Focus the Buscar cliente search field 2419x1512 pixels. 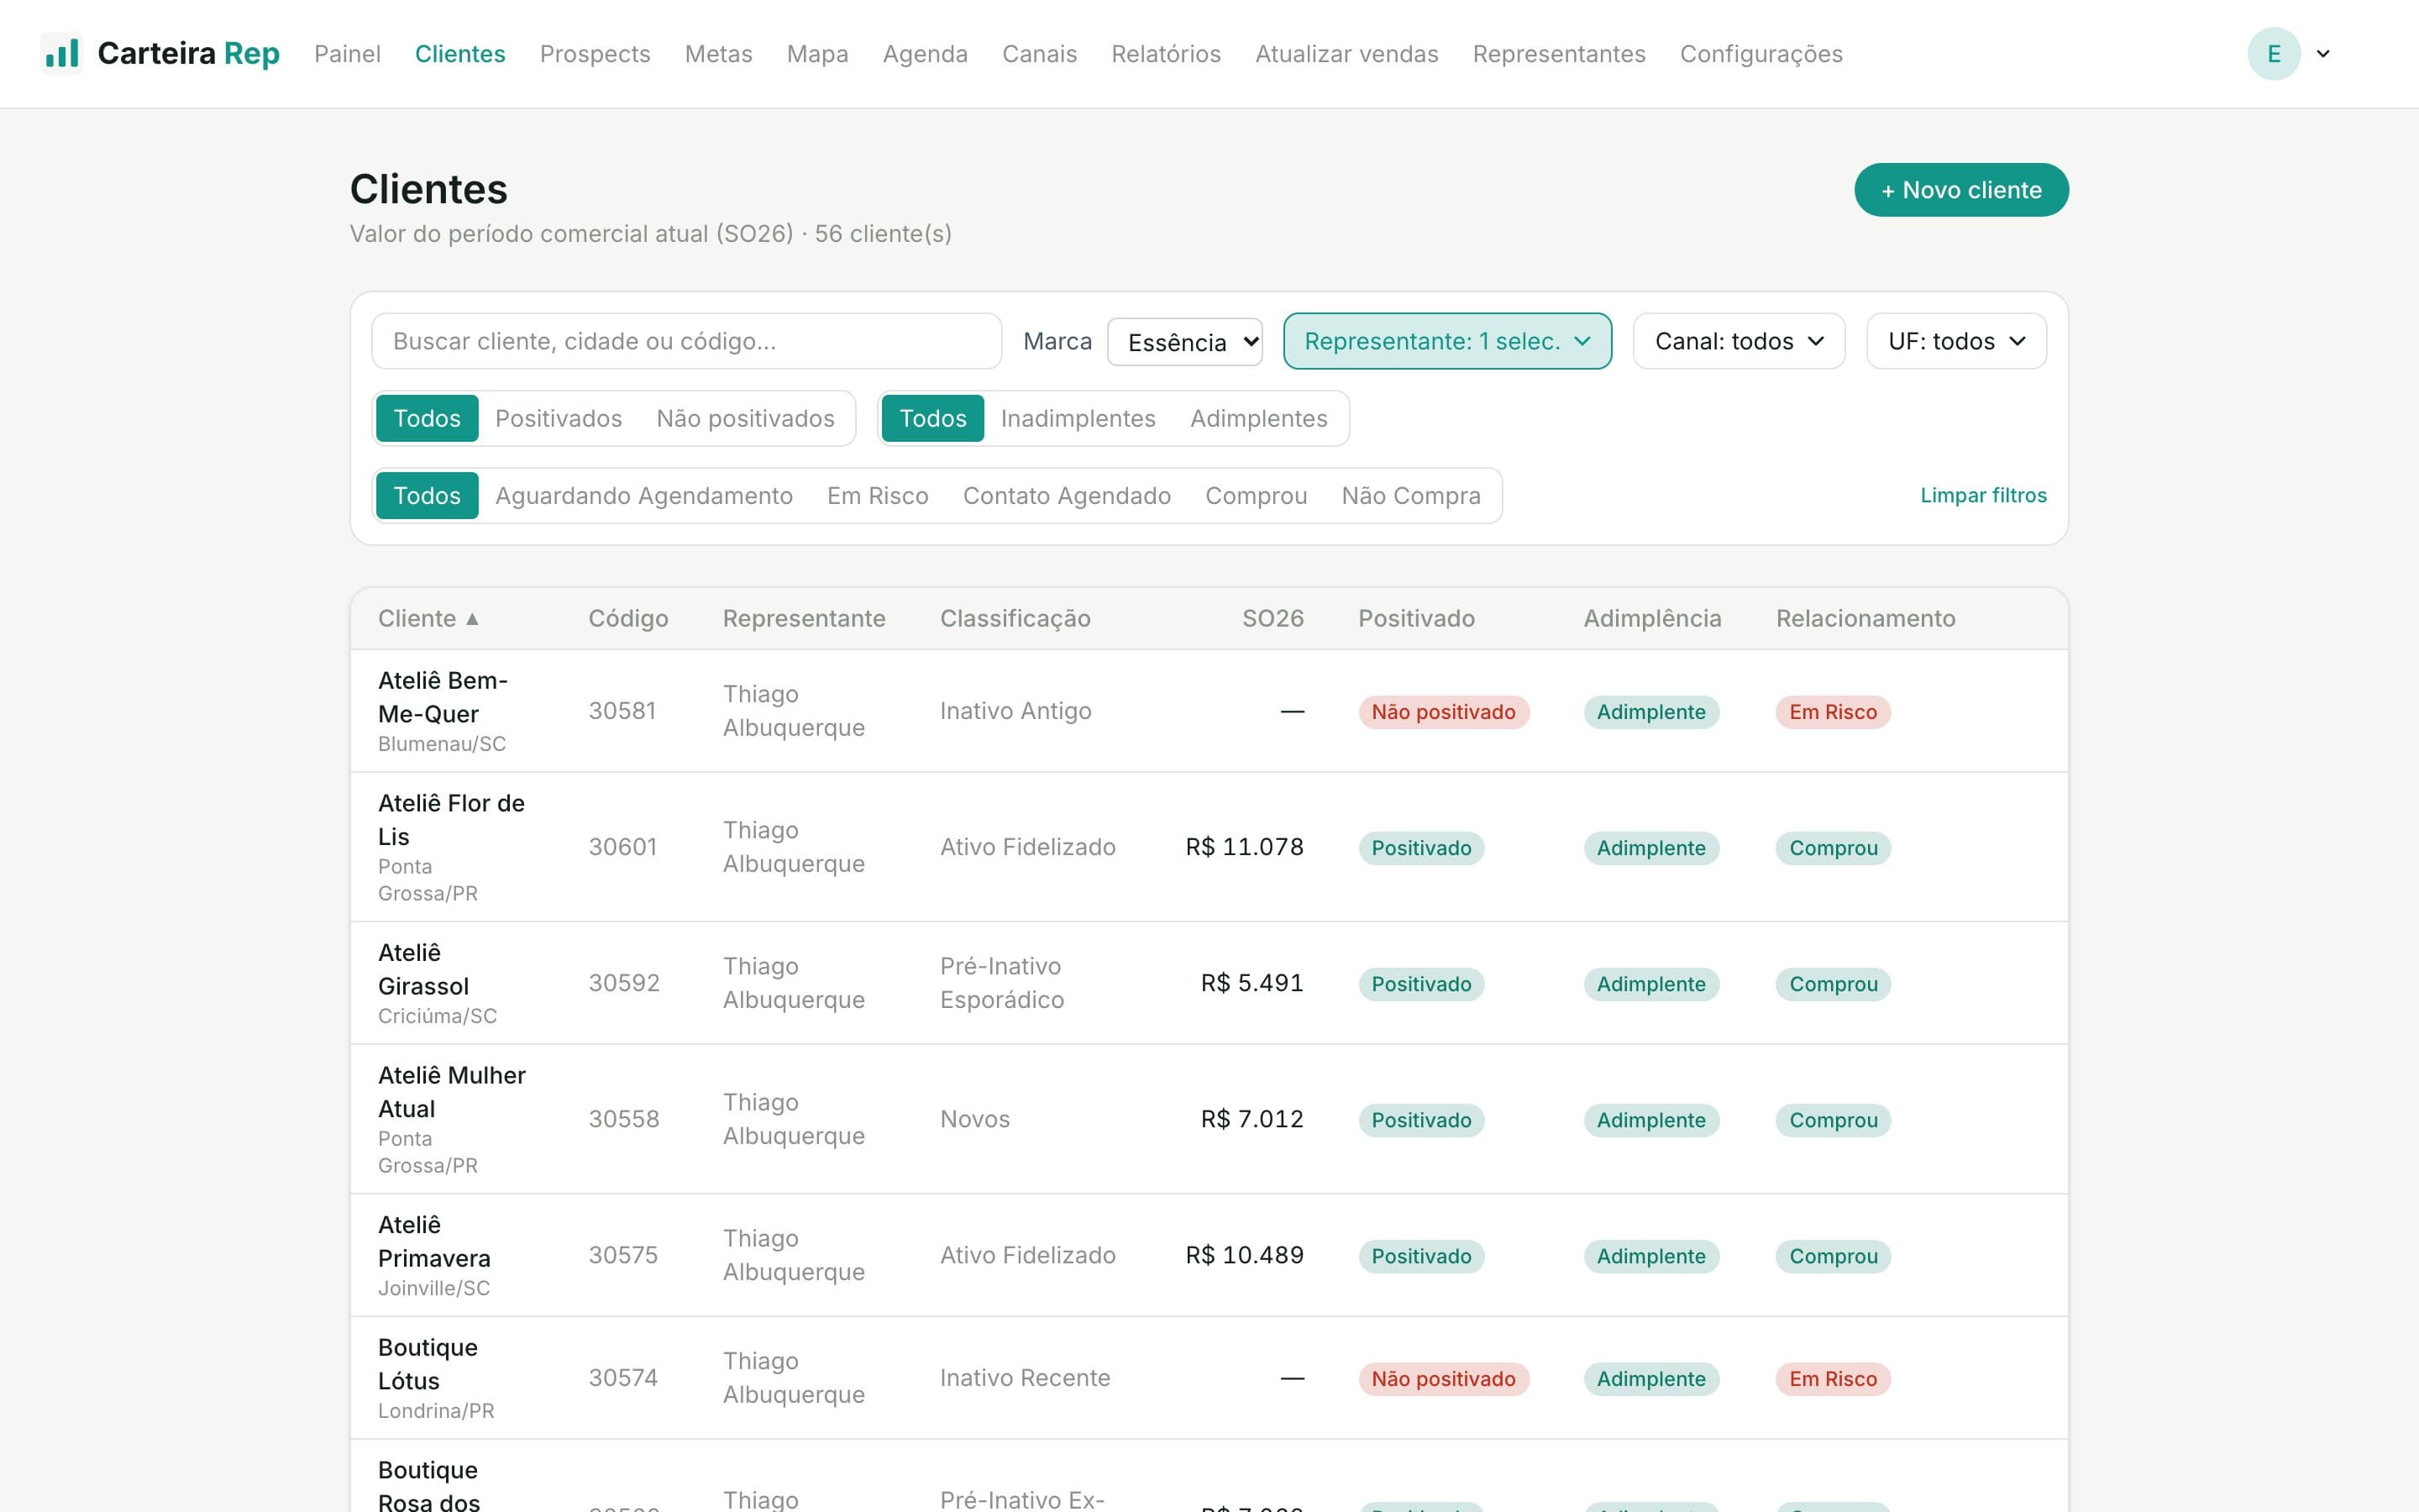685,341
